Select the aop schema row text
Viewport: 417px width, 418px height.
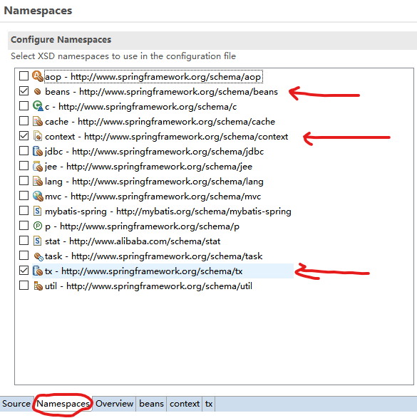pos(153,77)
